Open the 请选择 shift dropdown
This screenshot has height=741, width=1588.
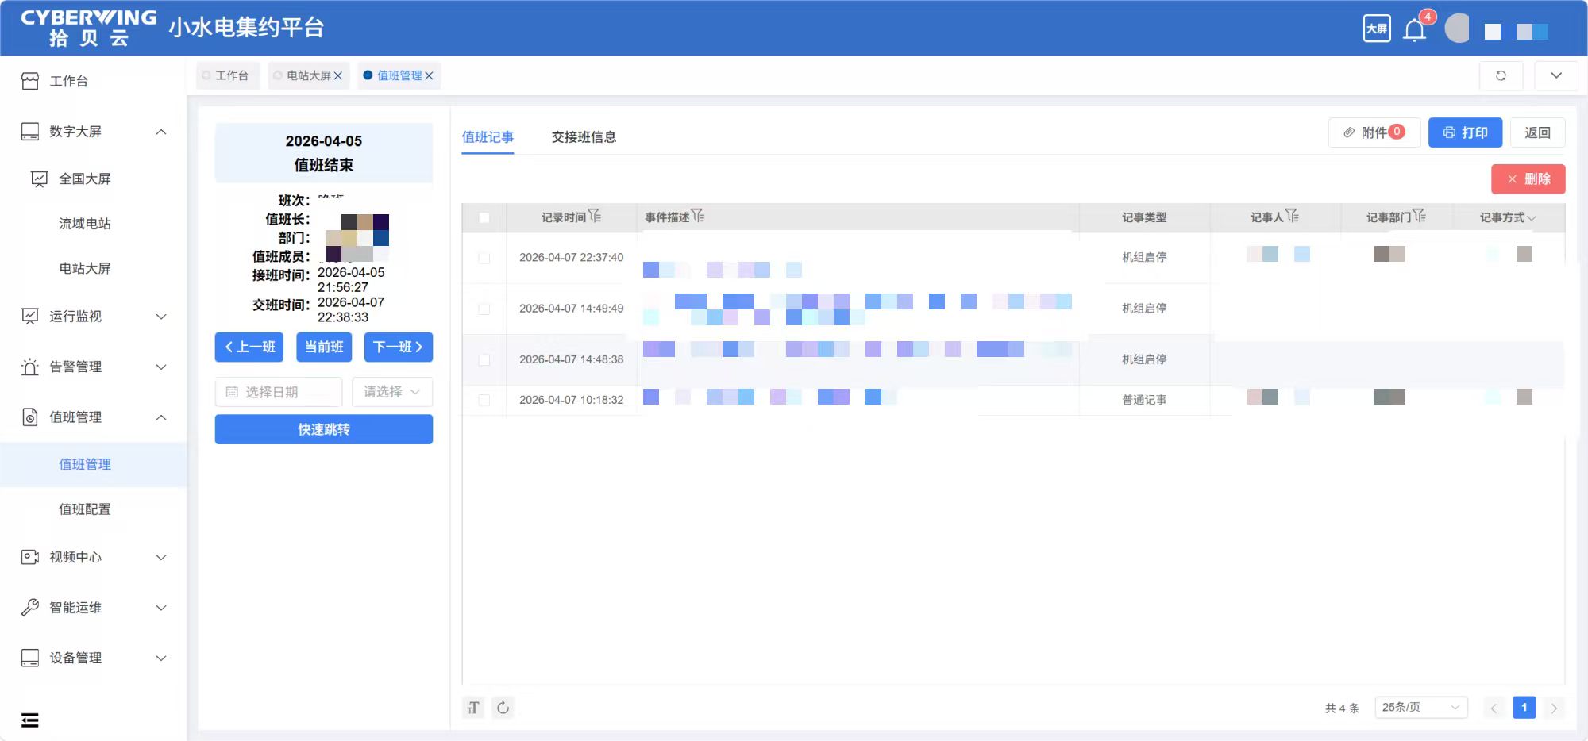(x=392, y=392)
